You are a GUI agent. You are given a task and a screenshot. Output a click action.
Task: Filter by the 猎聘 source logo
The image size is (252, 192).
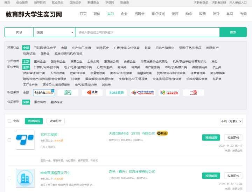click(92, 92)
